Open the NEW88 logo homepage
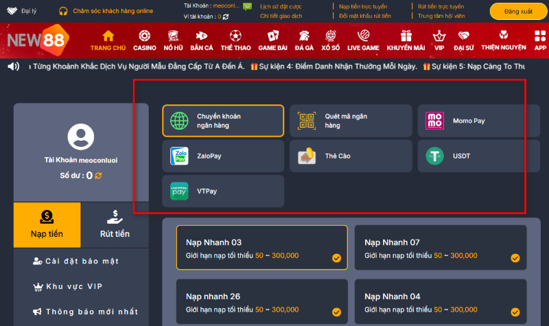Screen dimensions: 549x326 (x=38, y=40)
